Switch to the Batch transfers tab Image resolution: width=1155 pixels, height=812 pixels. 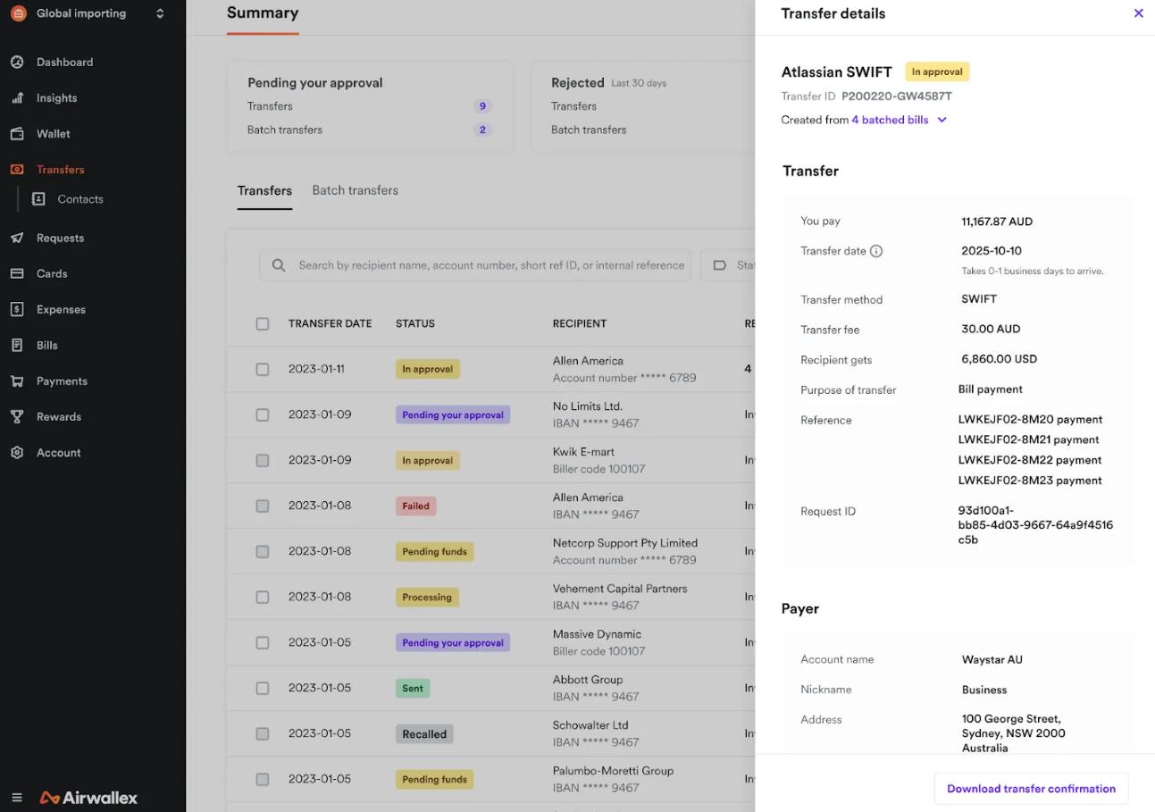tap(355, 190)
